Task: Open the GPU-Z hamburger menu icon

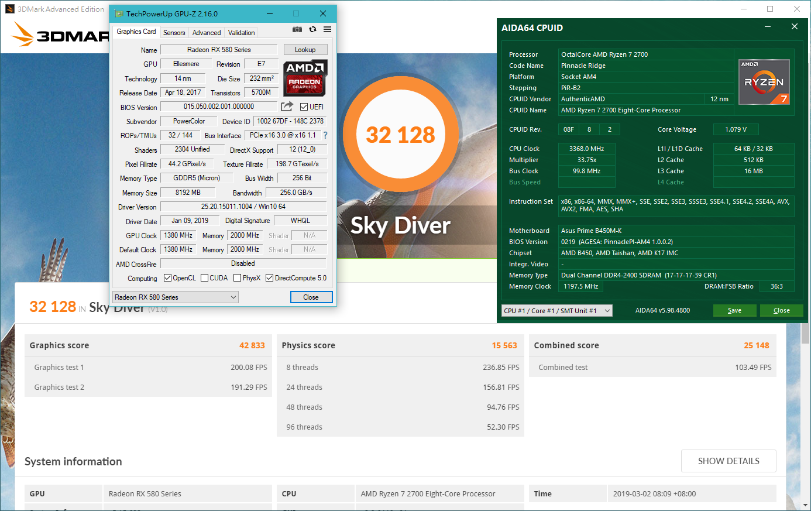Action: tap(328, 29)
